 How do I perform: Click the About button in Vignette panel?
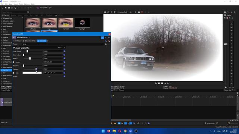59,48
